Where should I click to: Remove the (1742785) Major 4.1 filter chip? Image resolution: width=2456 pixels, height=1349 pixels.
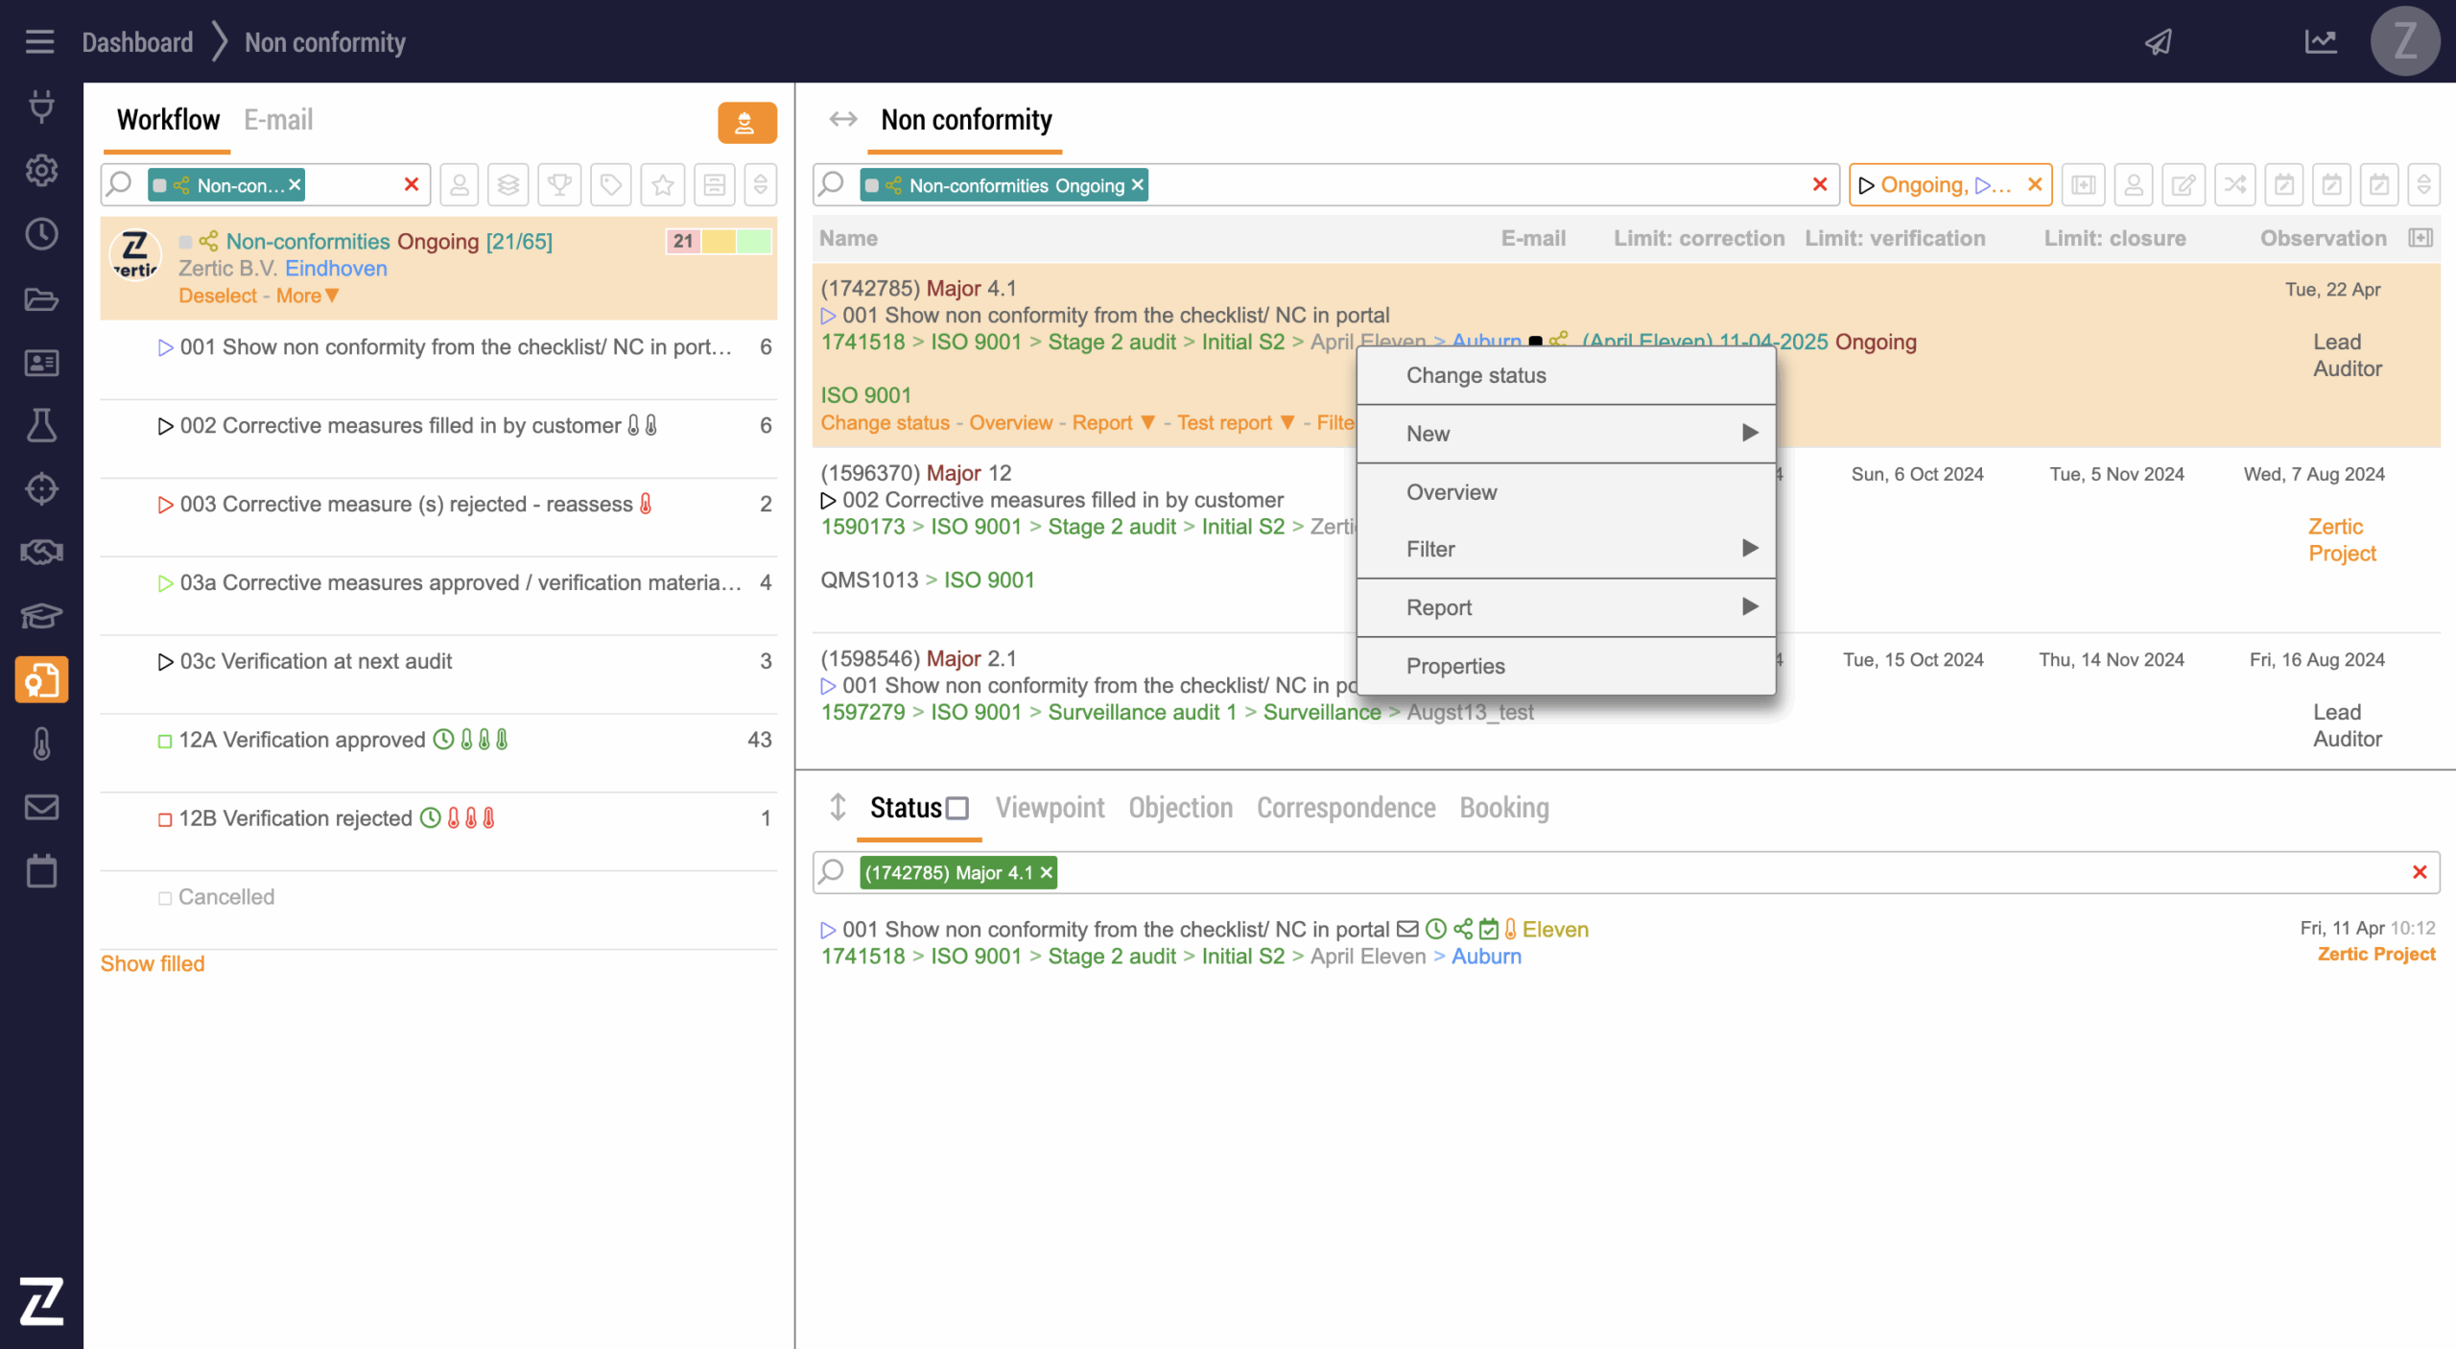tap(1047, 873)
